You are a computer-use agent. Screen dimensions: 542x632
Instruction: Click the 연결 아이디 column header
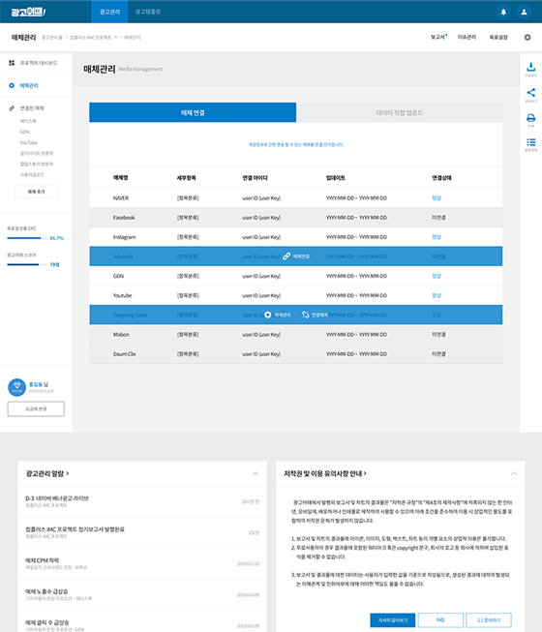[x=256, y=178]
